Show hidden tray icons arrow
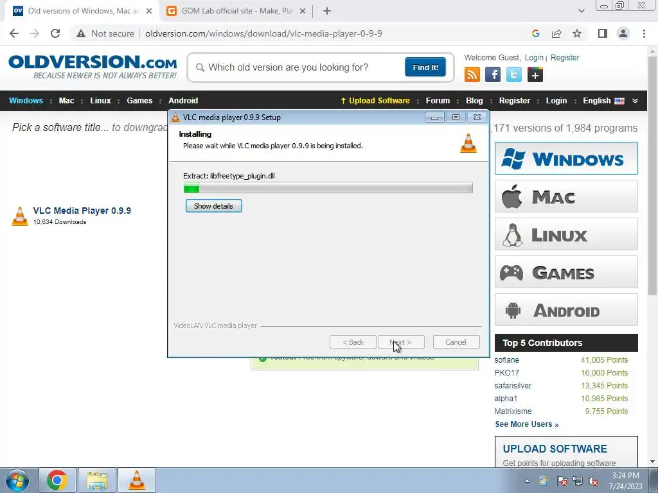 527,481
